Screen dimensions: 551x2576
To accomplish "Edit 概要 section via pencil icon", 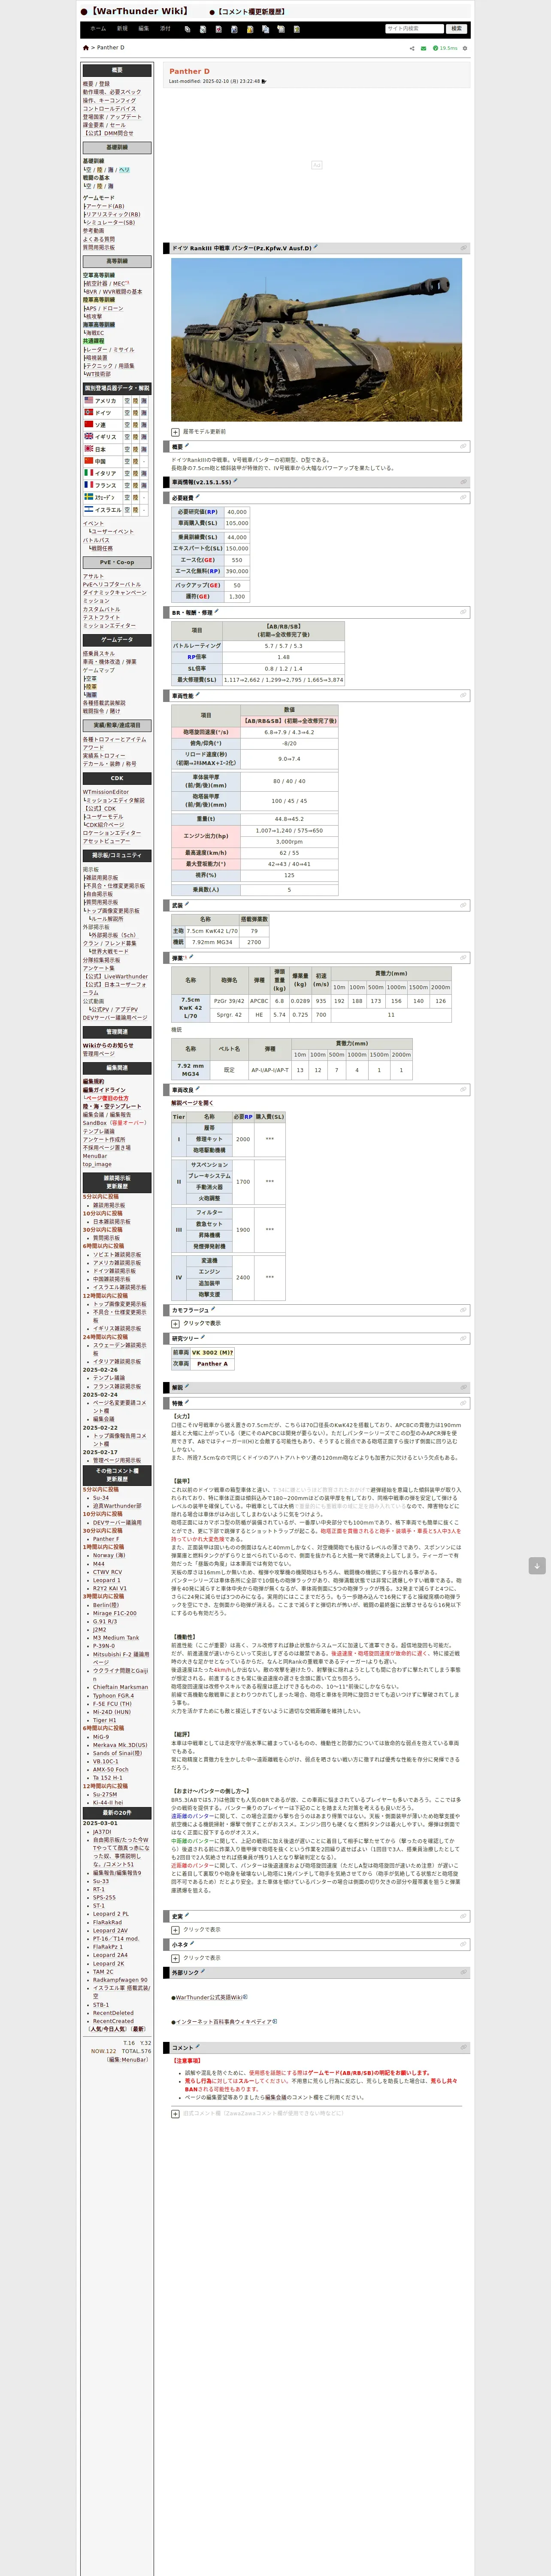I will [187, 446].
